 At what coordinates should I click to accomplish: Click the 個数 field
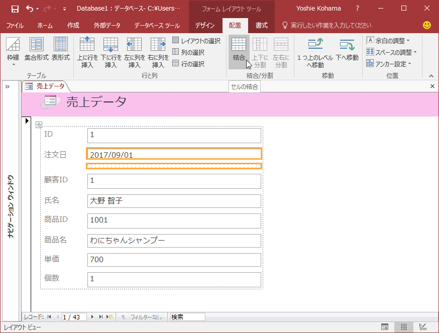tap(174, 279)
